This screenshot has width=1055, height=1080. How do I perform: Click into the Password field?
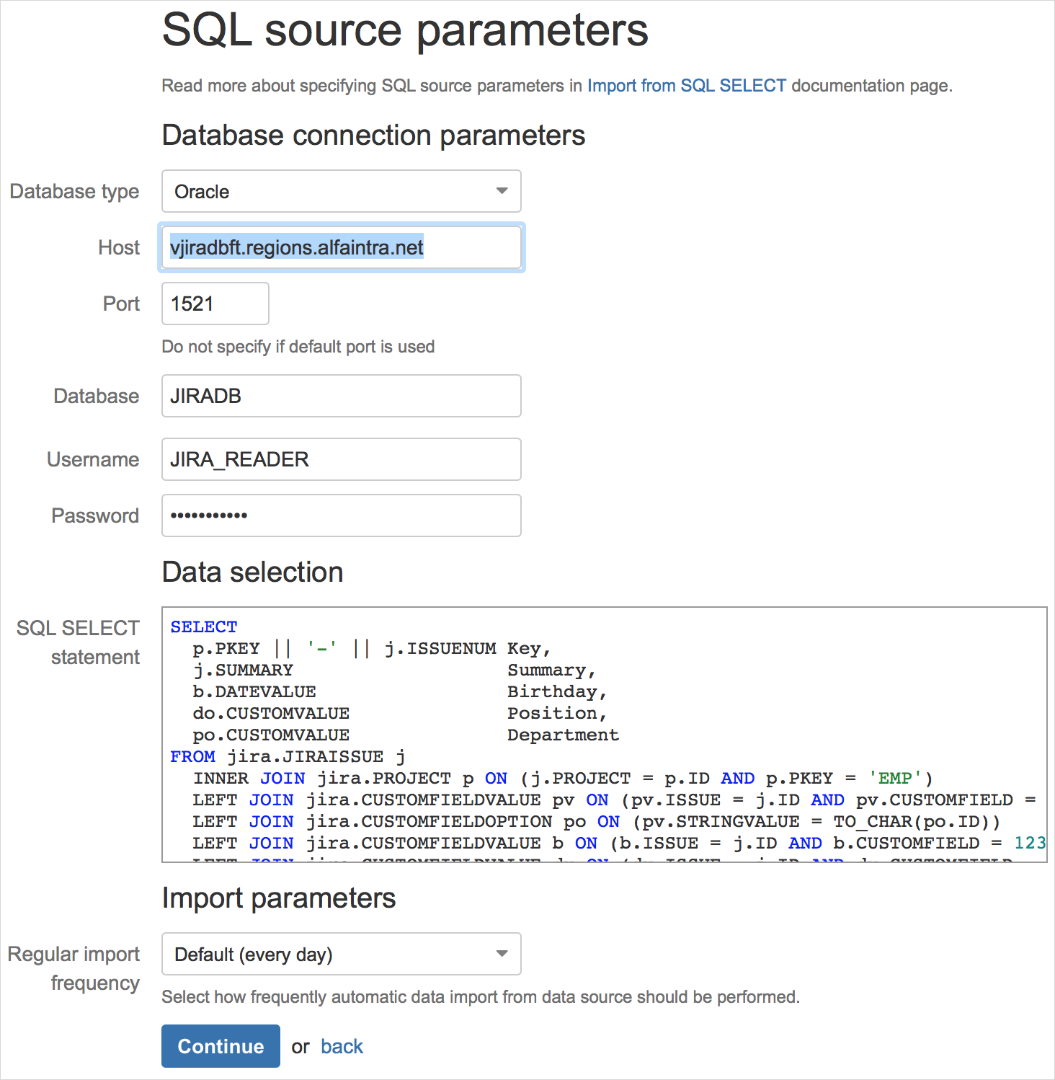pyautogui.click(x=341, y=515)
